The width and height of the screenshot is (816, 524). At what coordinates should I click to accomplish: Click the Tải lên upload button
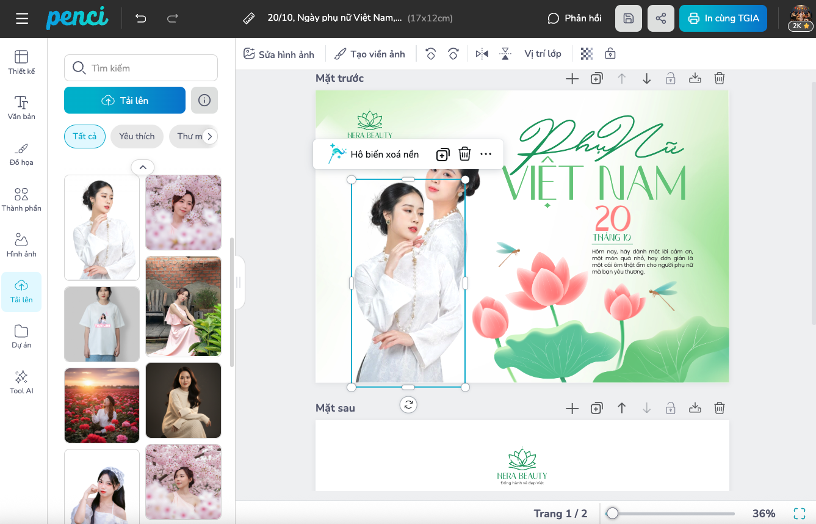coord(125,100)
